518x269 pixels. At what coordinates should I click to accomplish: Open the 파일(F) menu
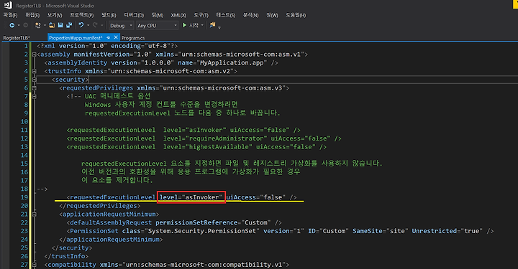click(10, 15)
